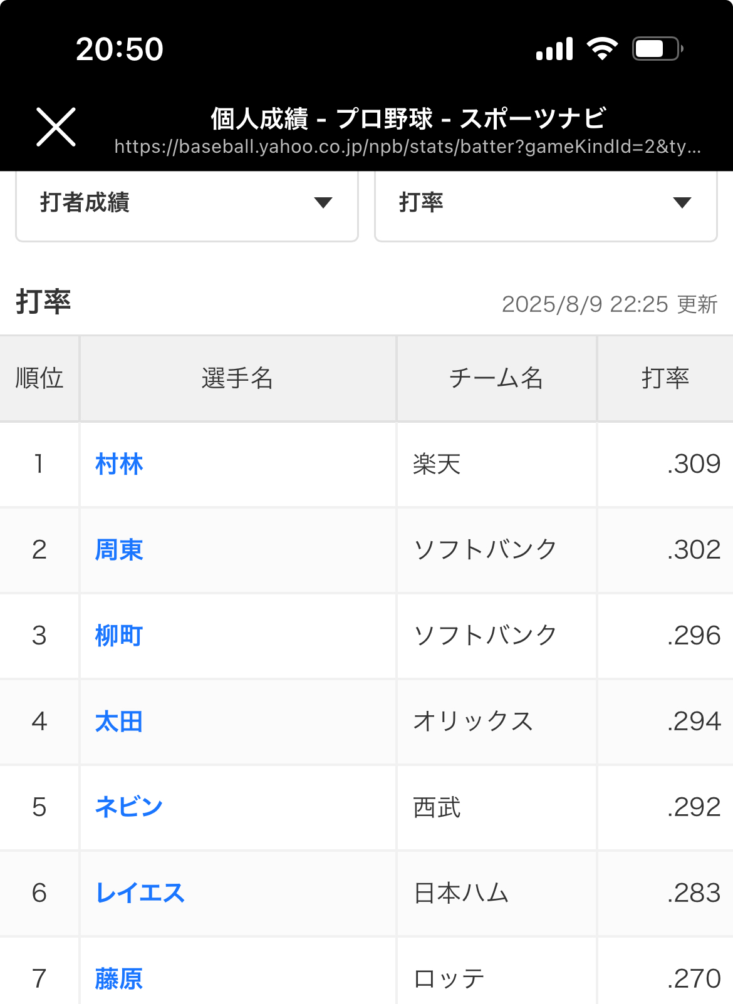Open the 打者成績 category dropdown
This screenshot has width=733, height=1004.
tap(187, 203)
